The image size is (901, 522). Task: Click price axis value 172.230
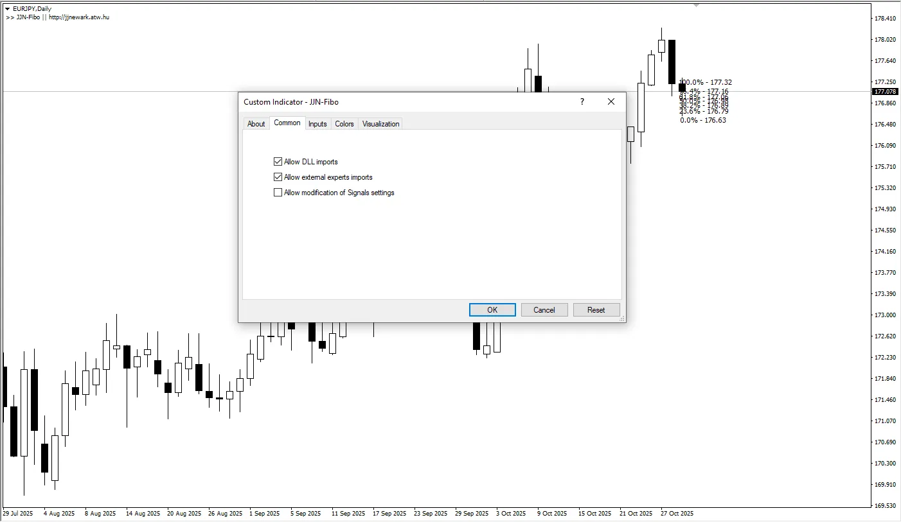(886, 358)
